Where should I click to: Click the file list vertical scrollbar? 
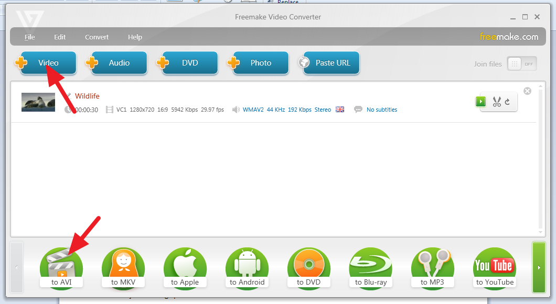coord(540,159)
